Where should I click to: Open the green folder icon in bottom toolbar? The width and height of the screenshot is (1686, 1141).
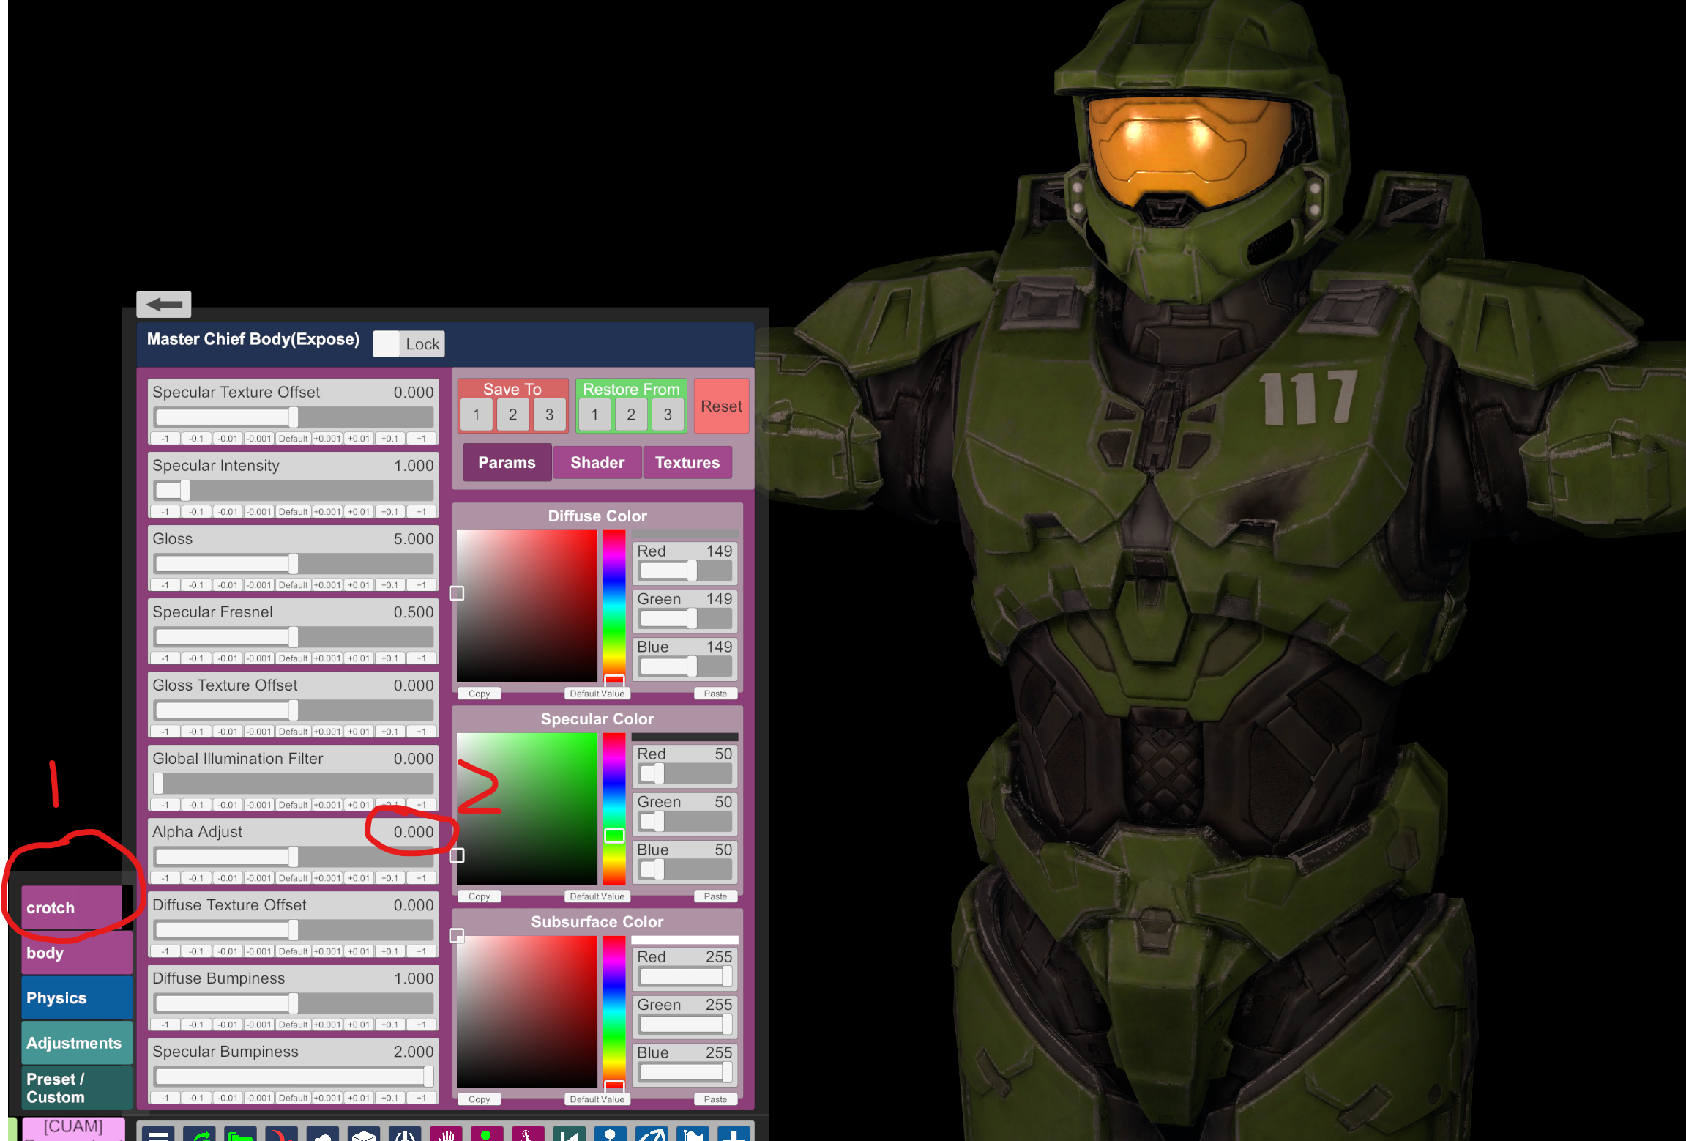point(241,1133)
